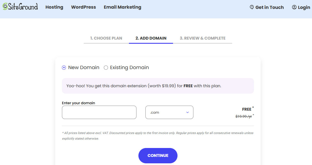
Task: Open the WordPress menu
Action: pyautogui.click(x=83, y=7)
